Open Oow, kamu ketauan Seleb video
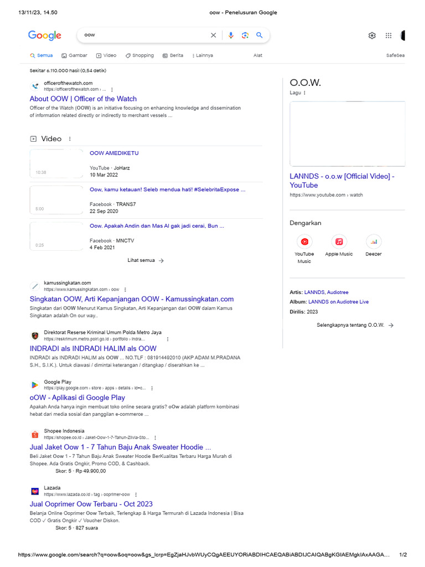 [x=168, y=189]
